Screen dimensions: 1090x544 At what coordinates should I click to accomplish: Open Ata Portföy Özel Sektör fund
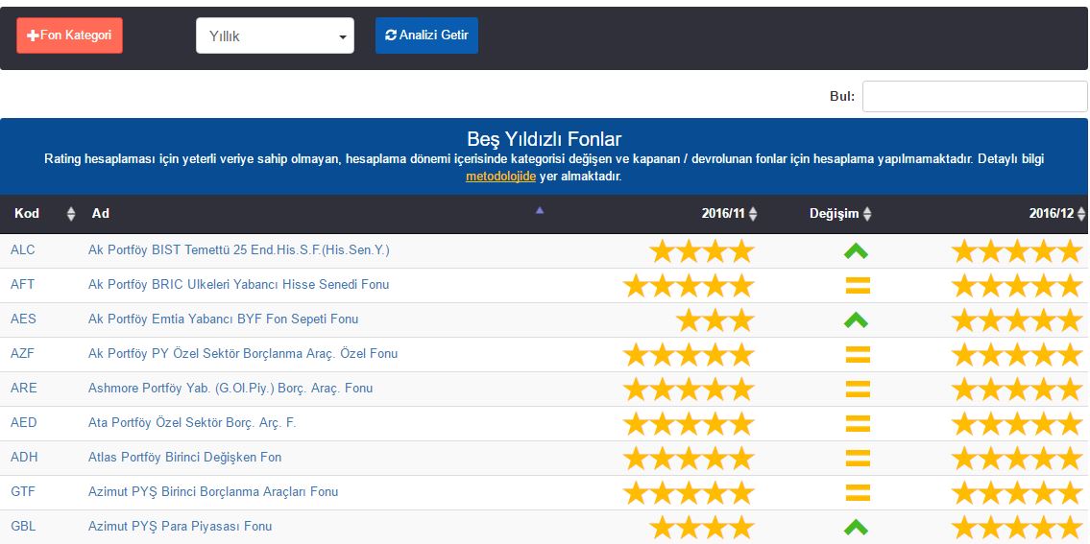[x=192, y=422]
